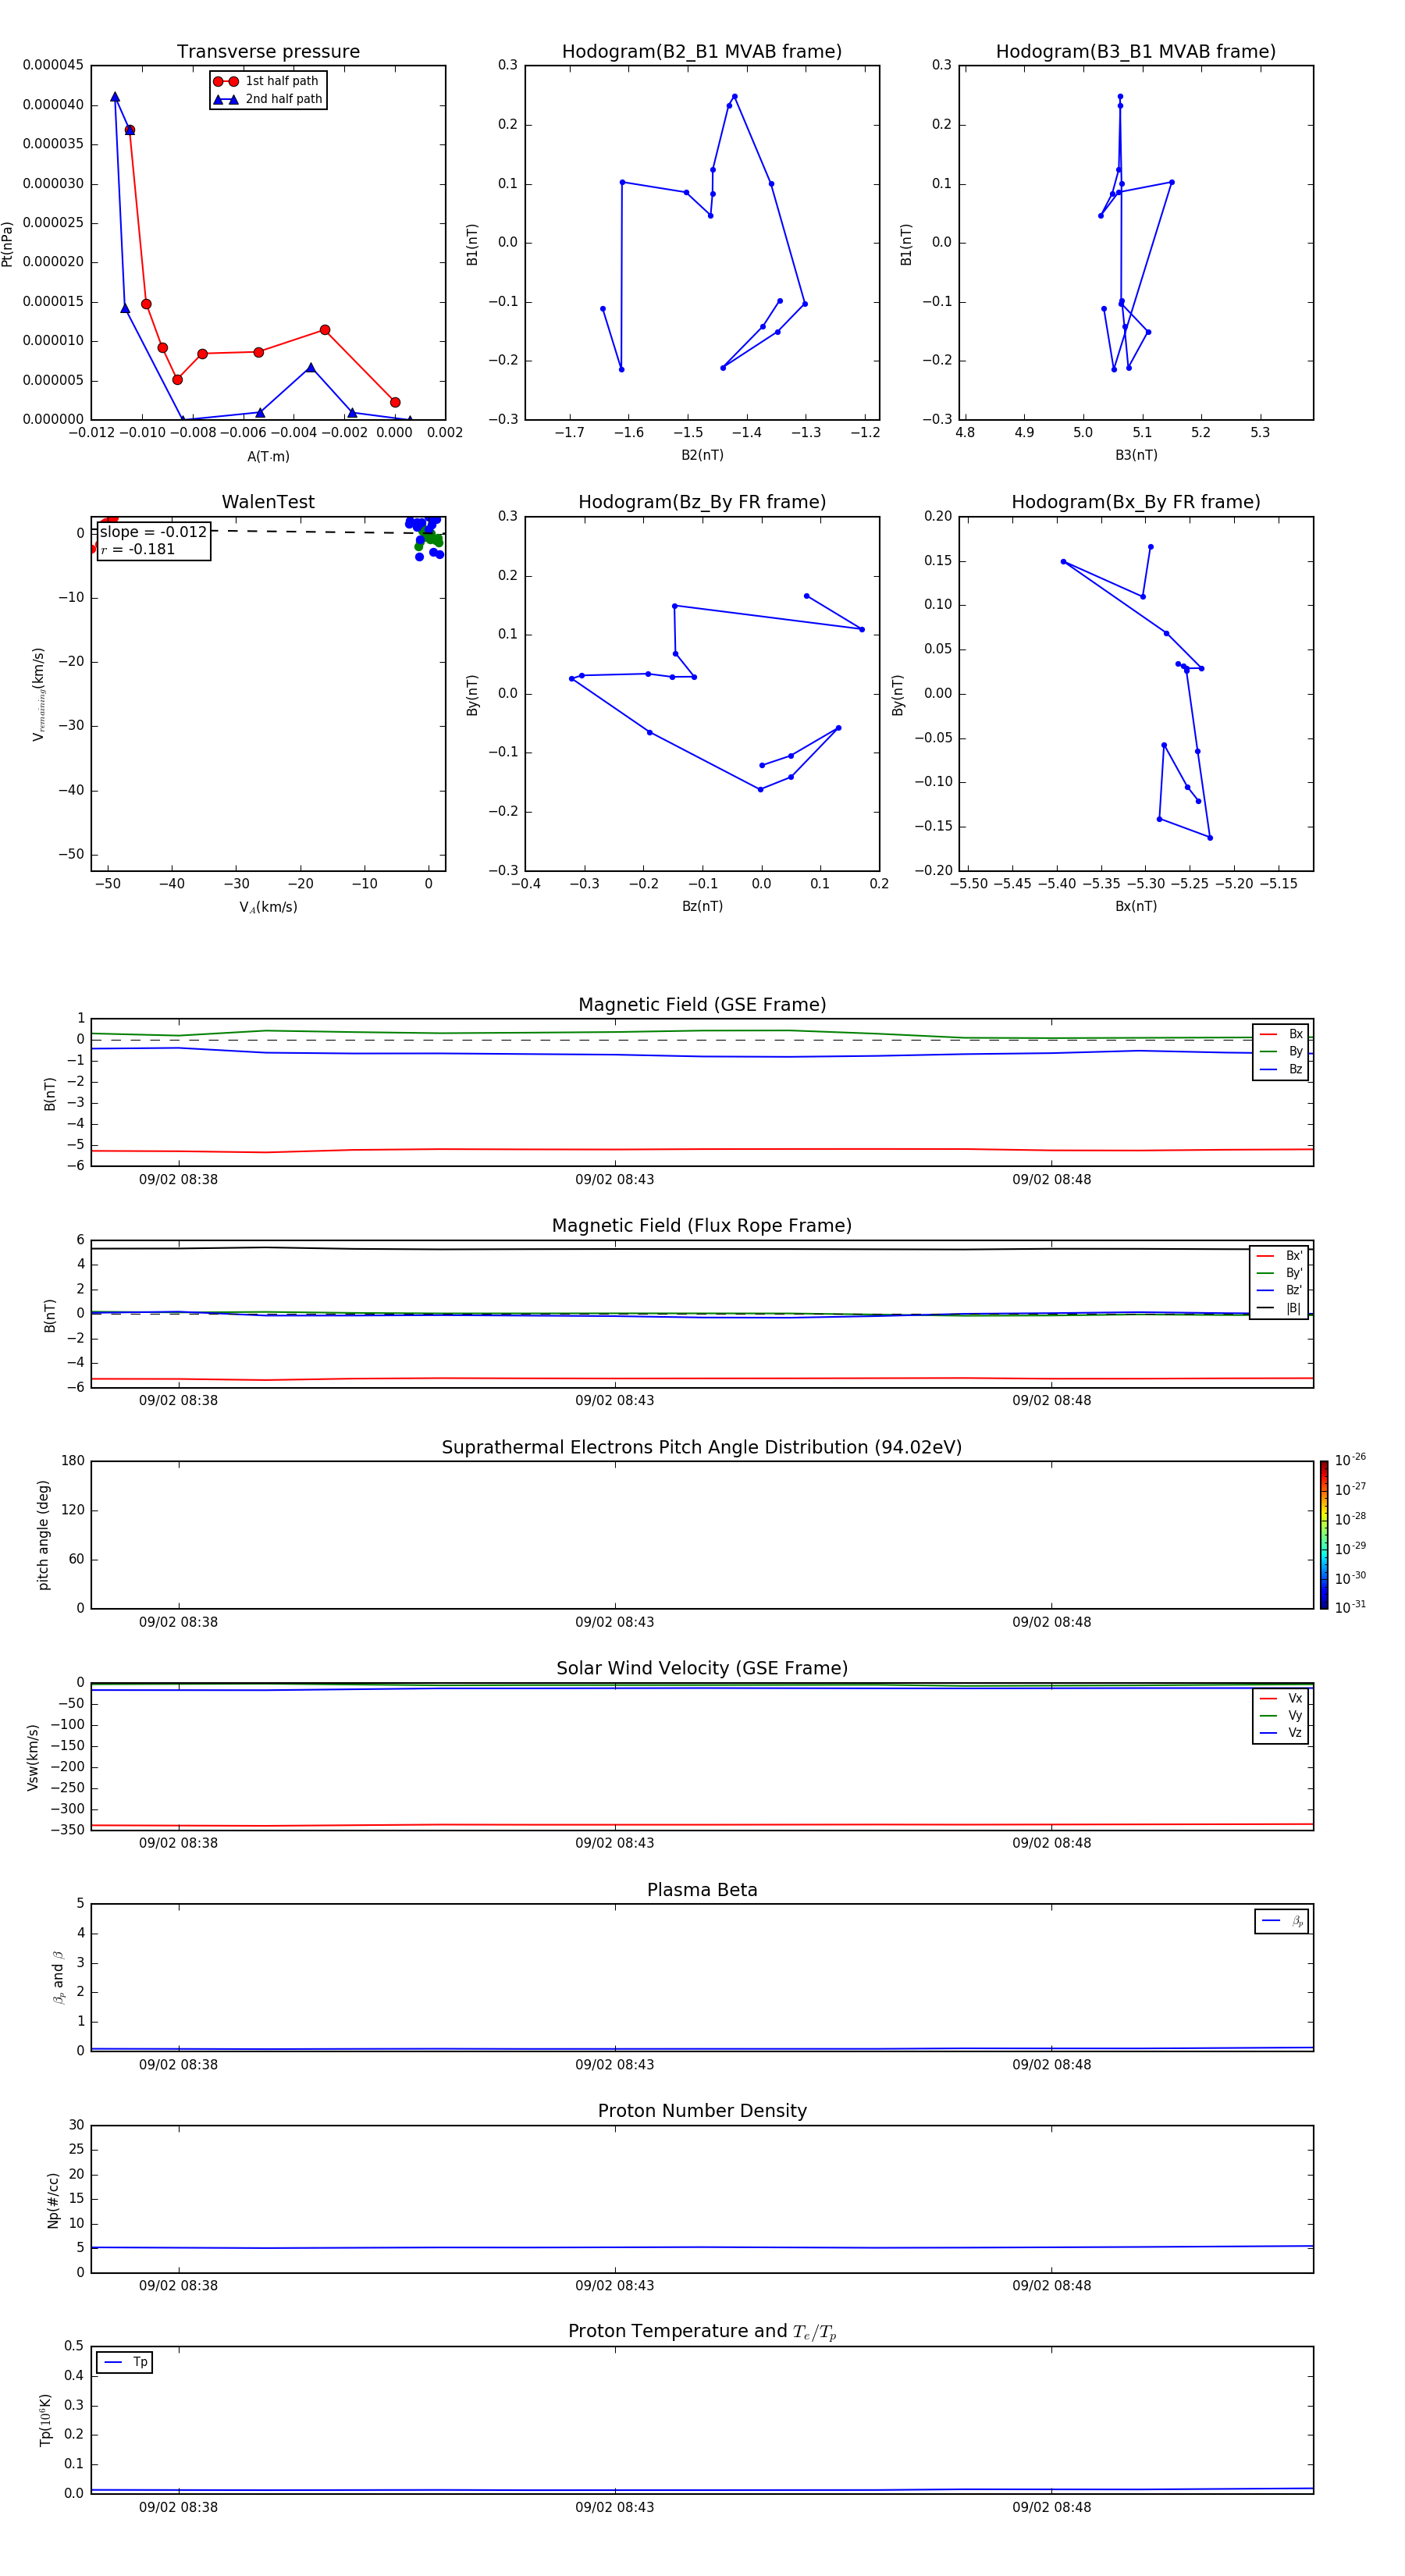Click "By'" in Flux Rope Frame legend
This screenshot has width=1405, height=2576.
point(1294,1273)
